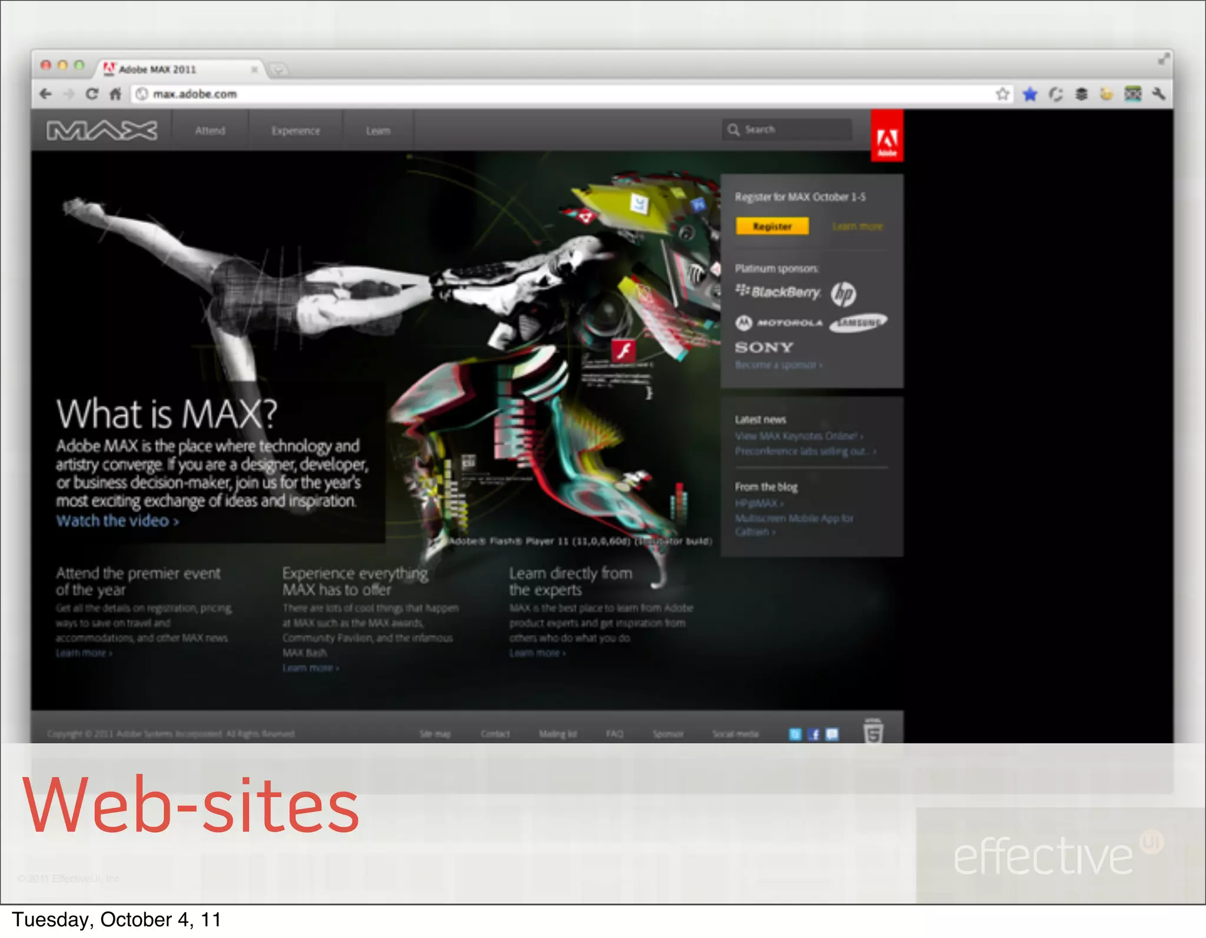Click the browser back arrow

coord(46,94)
